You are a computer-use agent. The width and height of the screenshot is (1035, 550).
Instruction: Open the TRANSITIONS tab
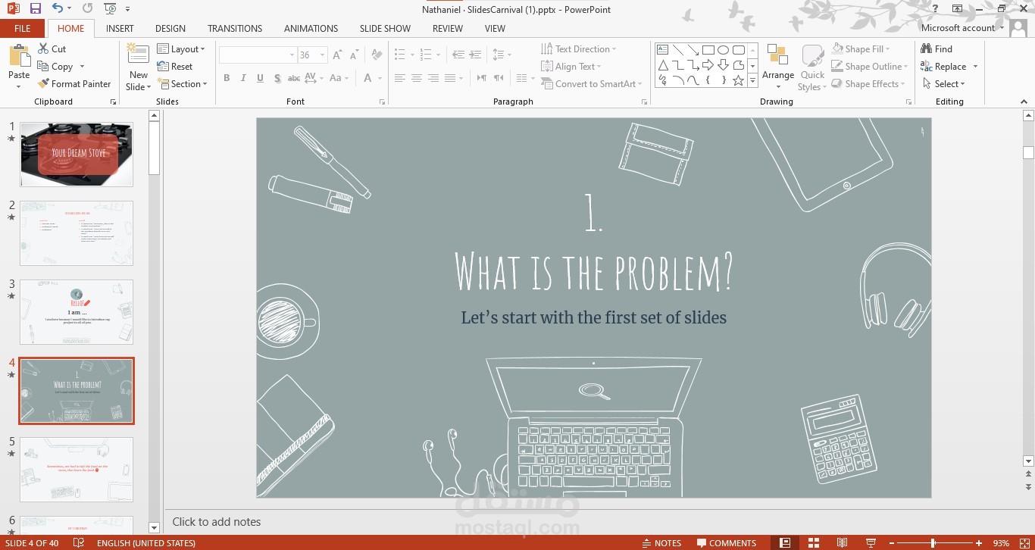click(235, 29)
